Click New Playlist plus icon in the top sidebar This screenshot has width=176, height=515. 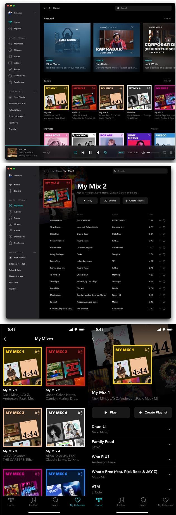point(10,97)
